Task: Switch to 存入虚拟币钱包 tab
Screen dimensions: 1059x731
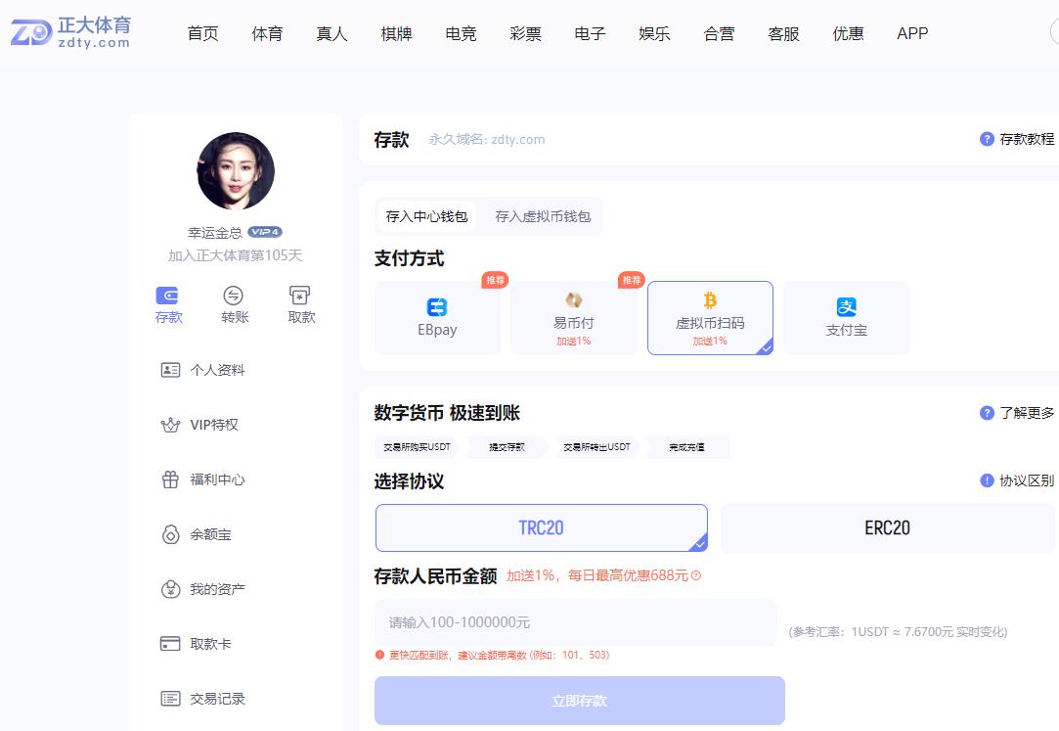Action: pos(545,216)
